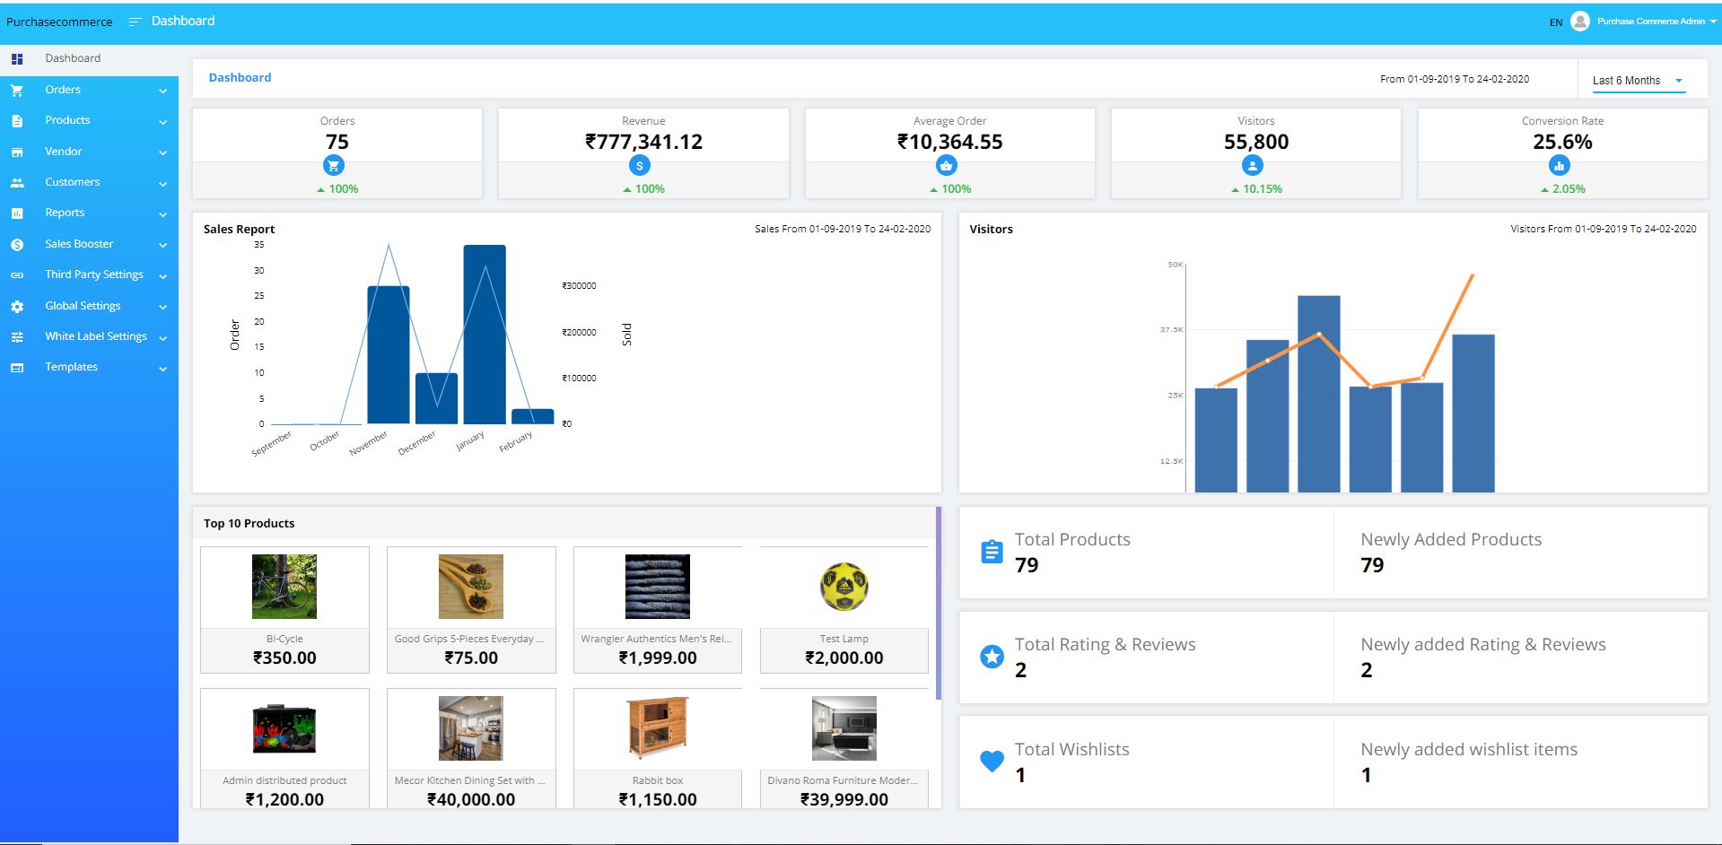Click the heart icon beside Total Wishlists
This screenshot has width=1722, height=845.
992,762
